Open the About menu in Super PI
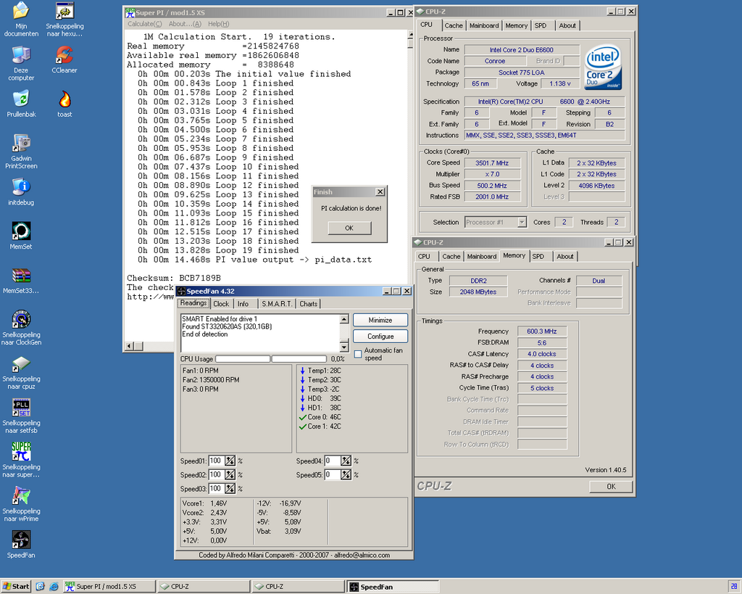 pyautogui.click(x=185, y=24)
